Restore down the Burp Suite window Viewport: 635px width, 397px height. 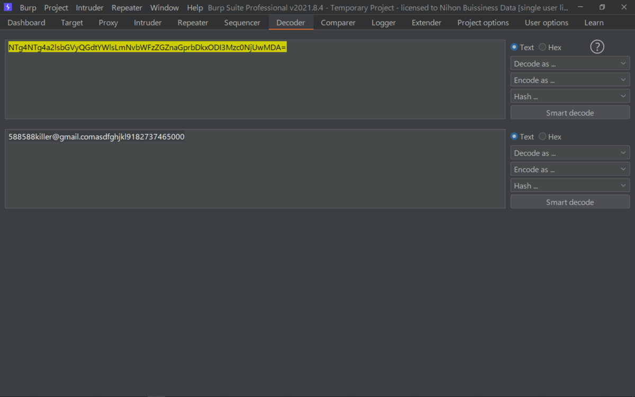602,7
